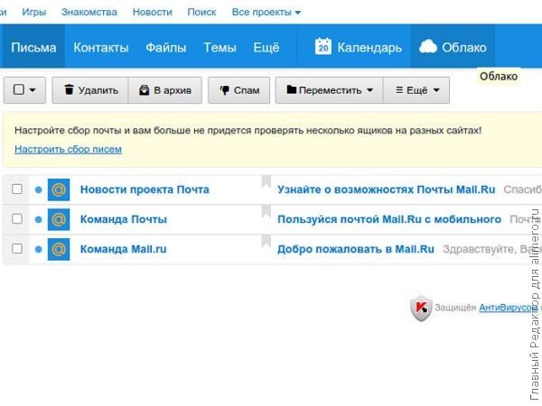The width and height of the screenshot is (542, 406).
Task: Click the Новости link in top bar
Action: click(153, 12)
